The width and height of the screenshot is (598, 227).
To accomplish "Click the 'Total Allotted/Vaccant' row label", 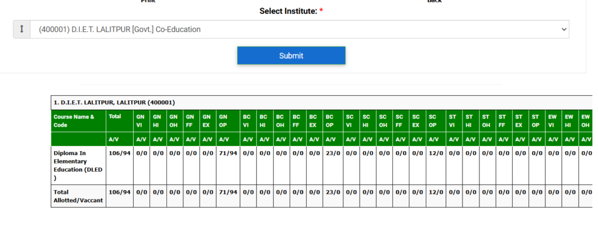I will [78, 196].
